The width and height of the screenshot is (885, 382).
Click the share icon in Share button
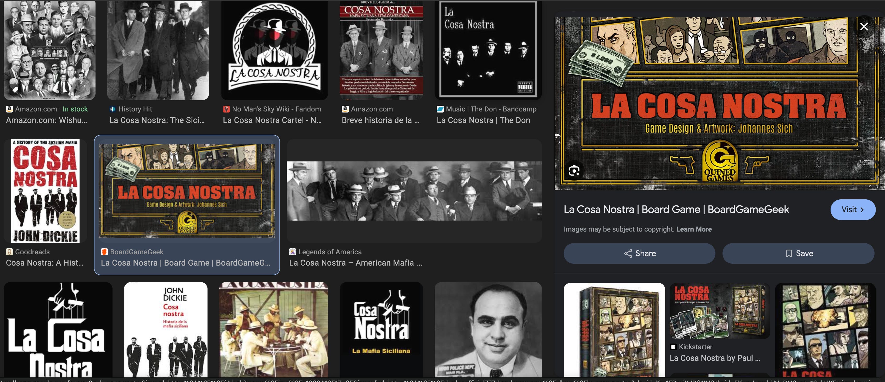pos(628,254)
